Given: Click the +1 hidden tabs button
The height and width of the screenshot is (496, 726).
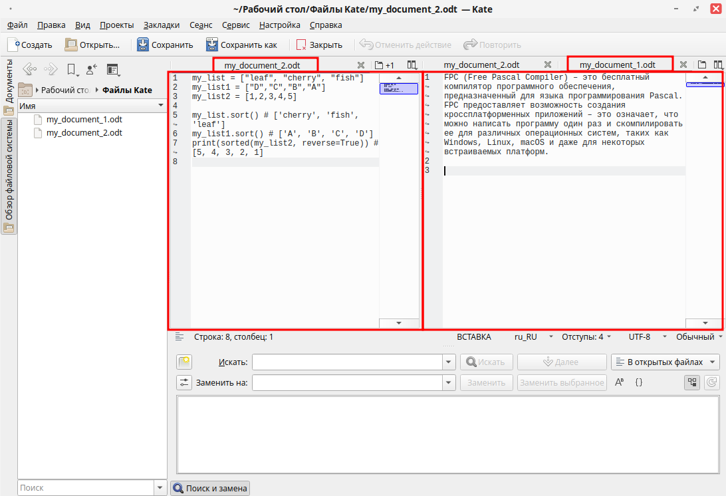Looking at the screenshot, I should [x=384, y=65].
